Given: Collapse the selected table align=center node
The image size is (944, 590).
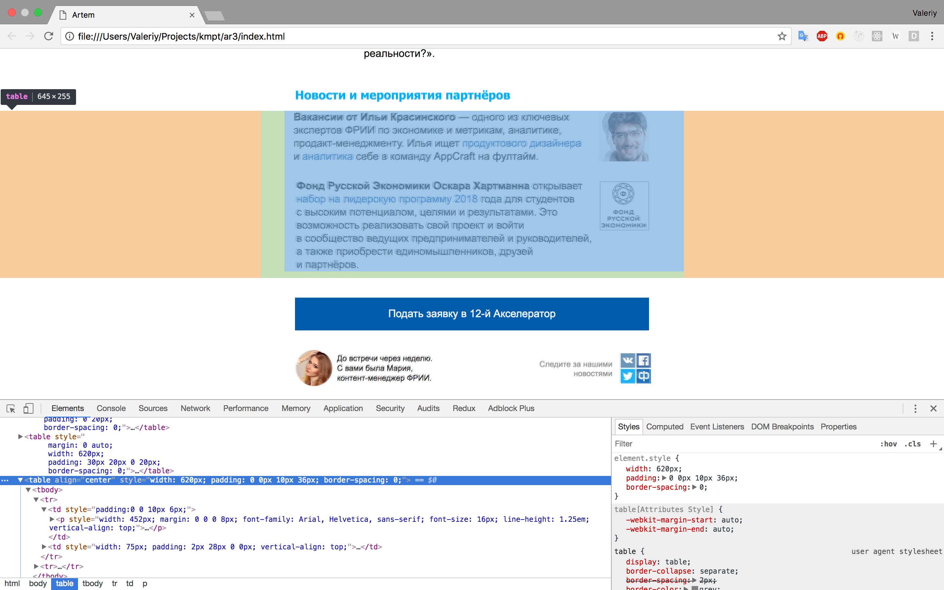Looking at the screenshot, I should tap(20, 480).
